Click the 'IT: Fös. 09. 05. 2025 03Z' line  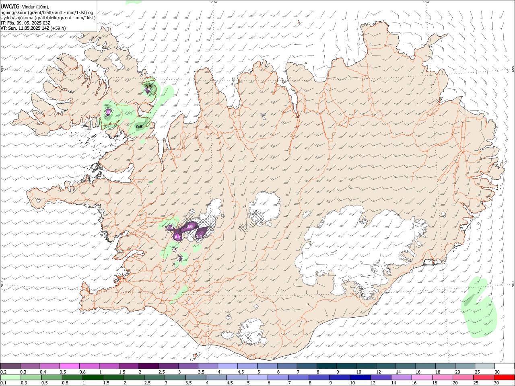coord(25,23)
